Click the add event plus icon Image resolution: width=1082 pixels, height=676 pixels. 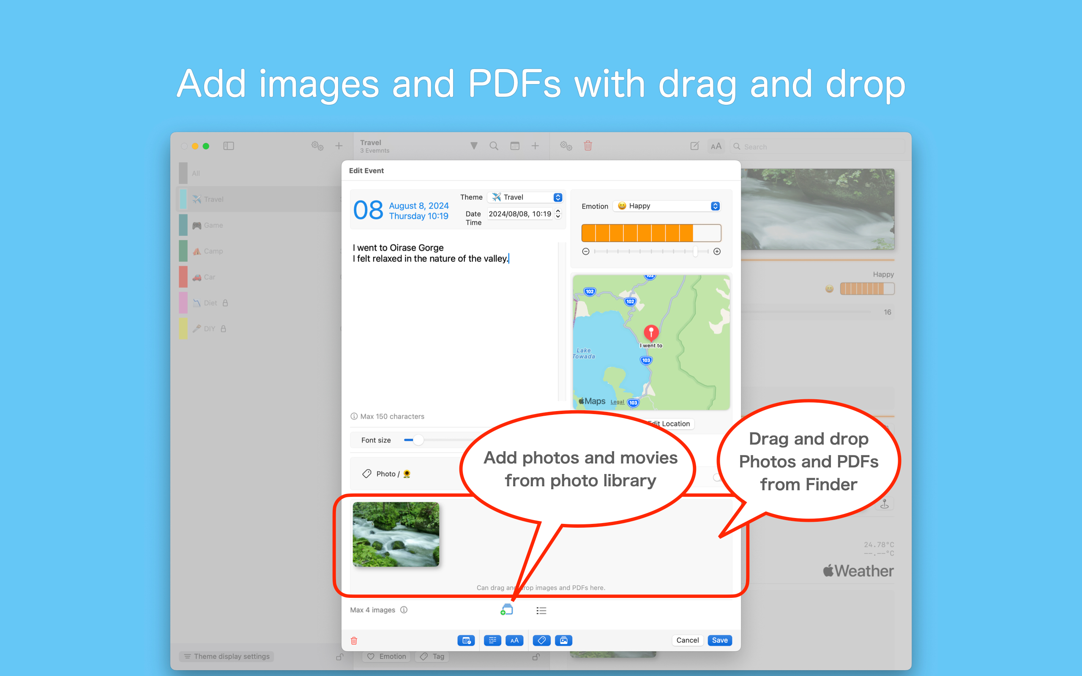[x=535, y=146]
